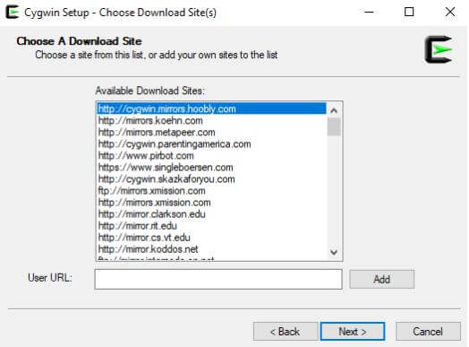
Task: Select http://cygwin.mirrors.hoobly.com mirror
Action: (x=212, y=108)
